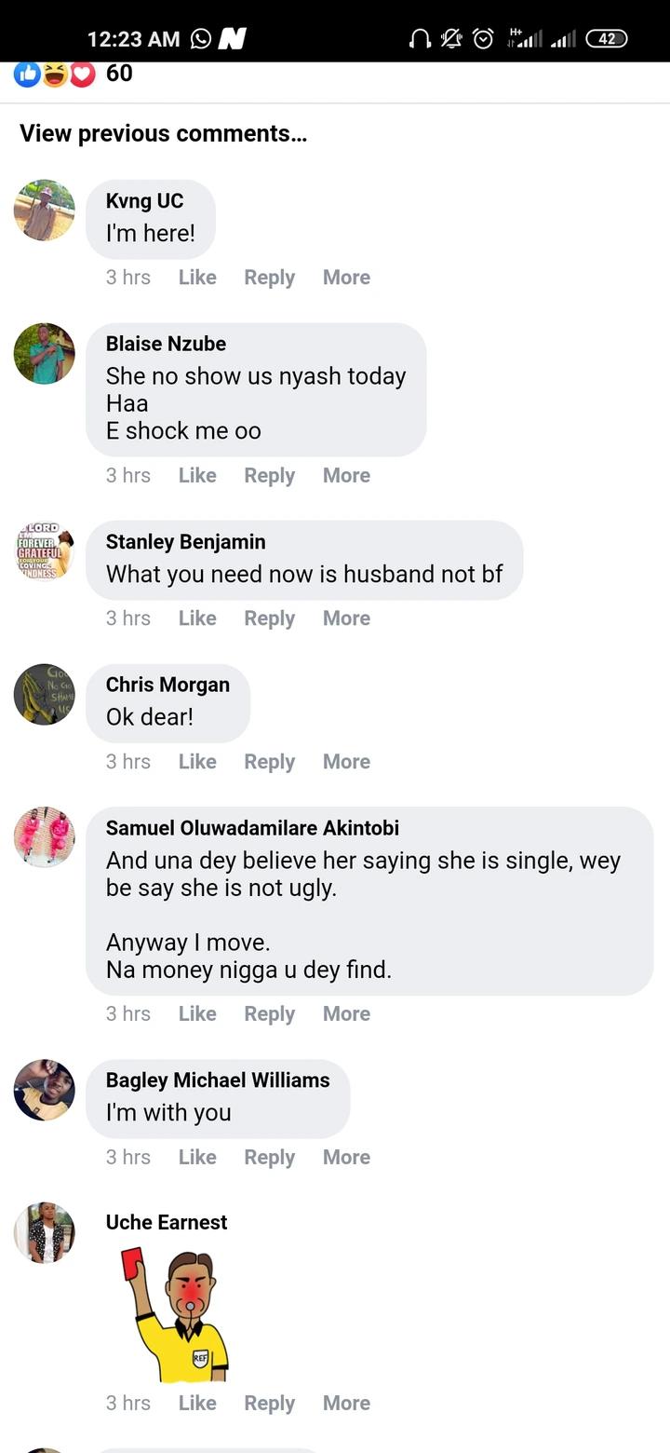Reply to Uche Earnest's sticker comment
Screen dimensions: 670x1453
[269, 1403]
